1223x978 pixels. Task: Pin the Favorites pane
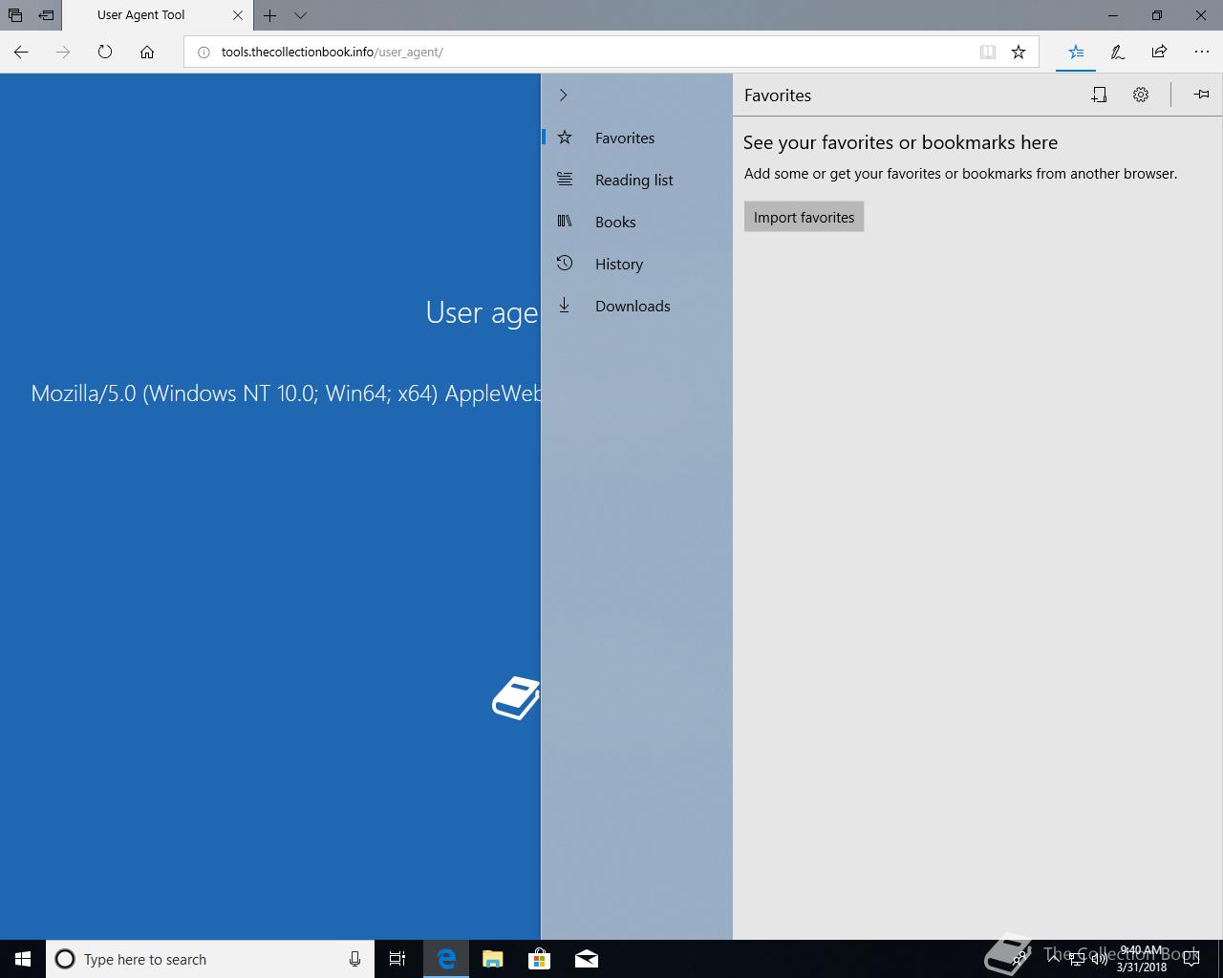click(x=1201, y=94)
